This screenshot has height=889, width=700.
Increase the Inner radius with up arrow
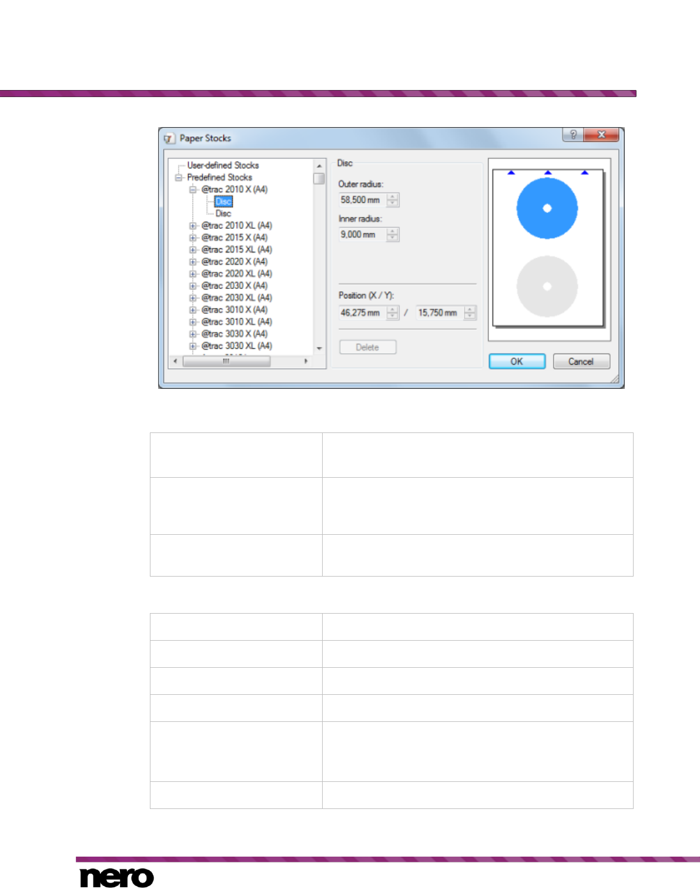coord(393,231)
